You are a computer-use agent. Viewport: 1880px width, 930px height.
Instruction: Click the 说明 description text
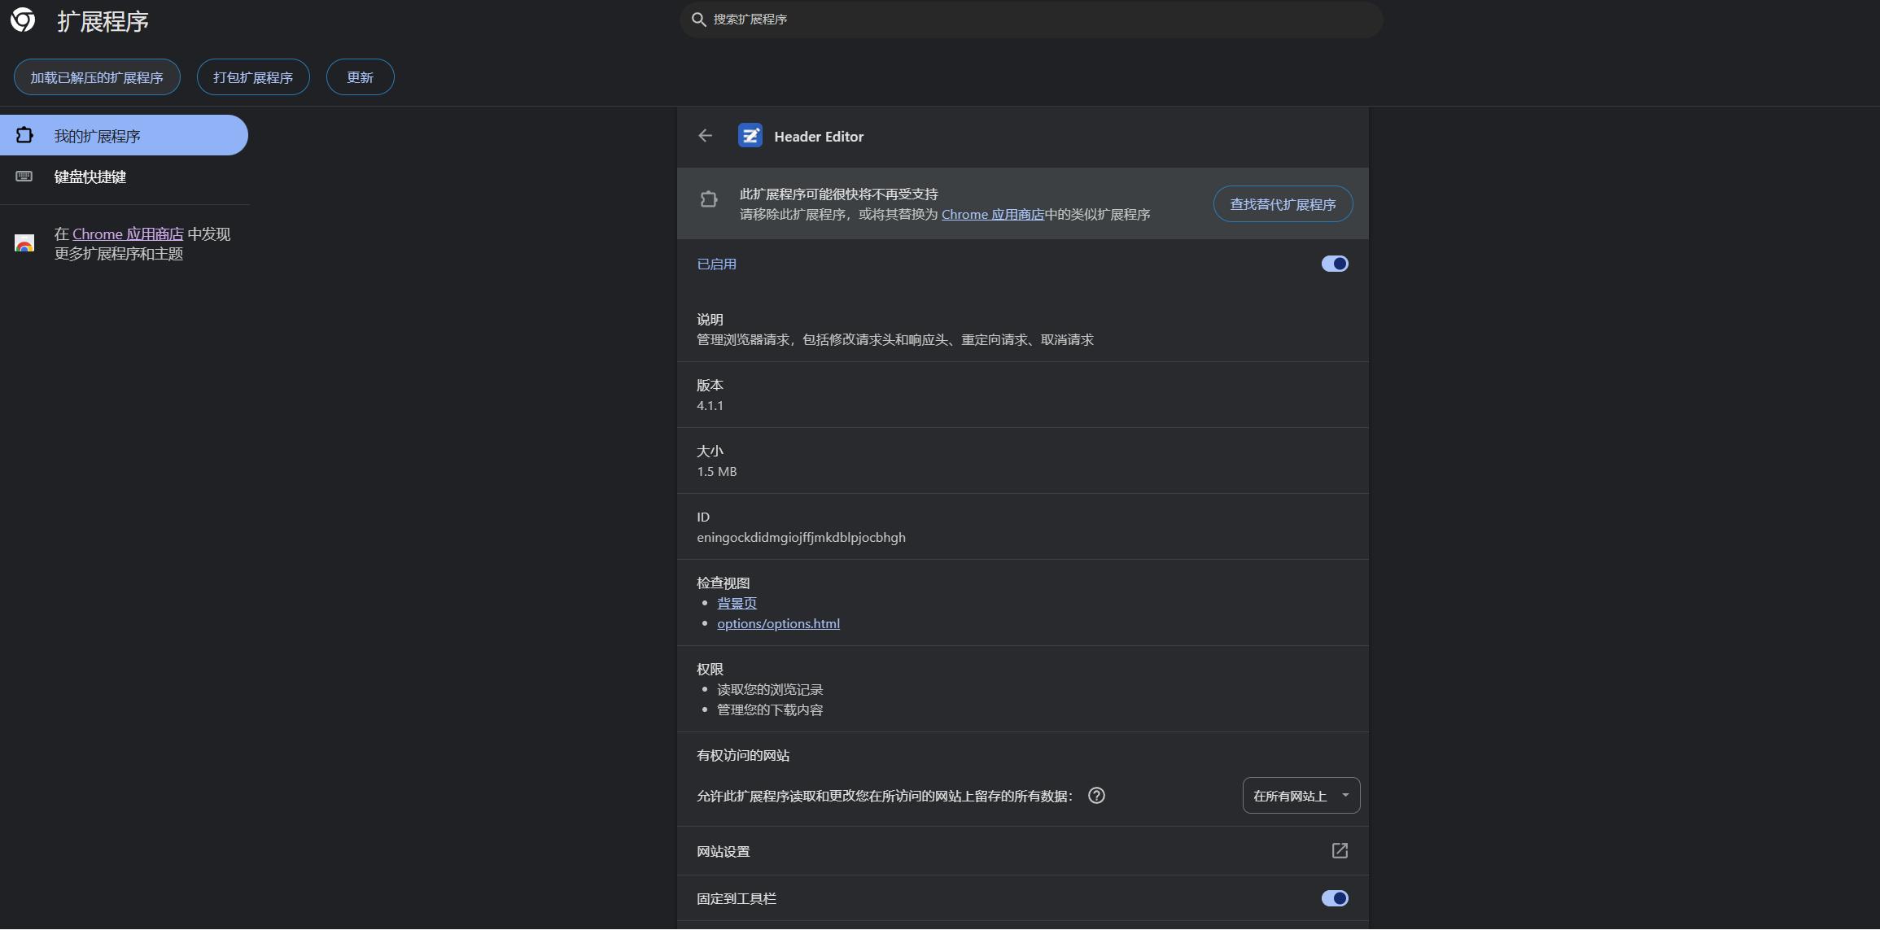pos(894,339)
